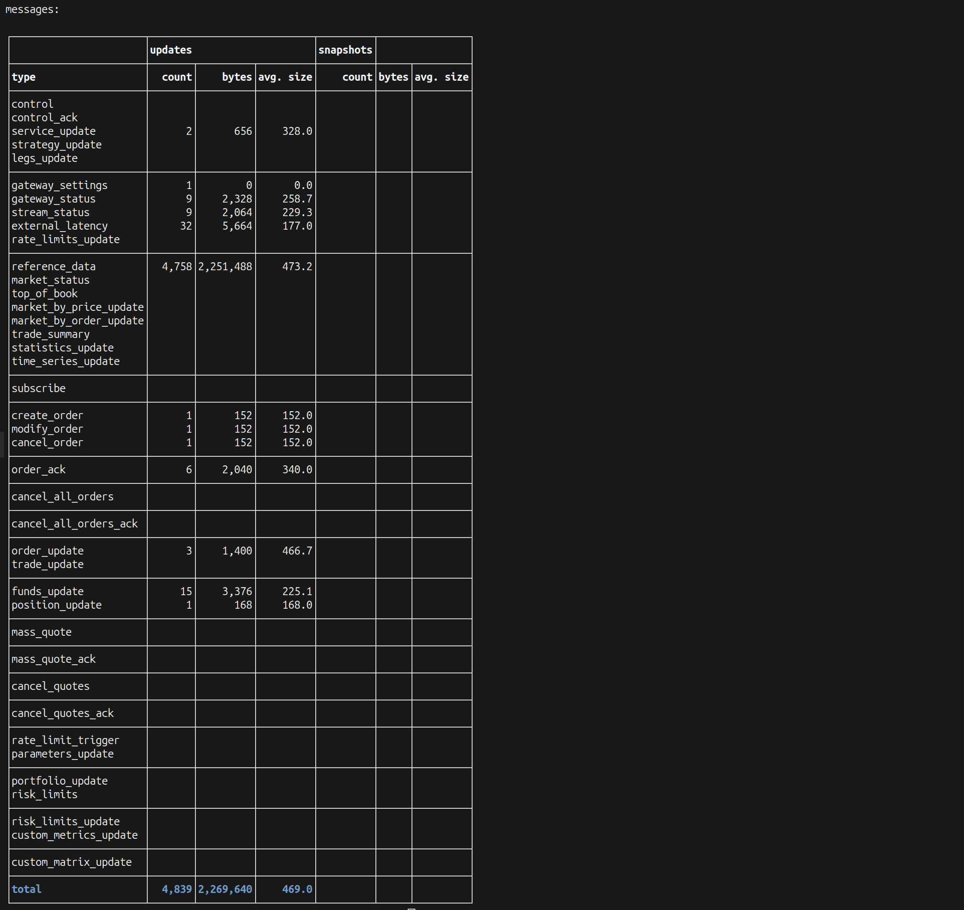The image size is (964, 910).
Task: Select the "create_order" type name
Action: pyautogui.click(x=48, y=416)
